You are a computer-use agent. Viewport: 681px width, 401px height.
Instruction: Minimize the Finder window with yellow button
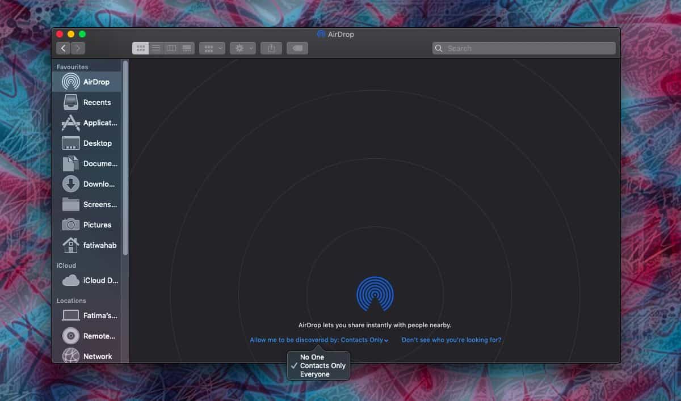click(x=71, y=34)
